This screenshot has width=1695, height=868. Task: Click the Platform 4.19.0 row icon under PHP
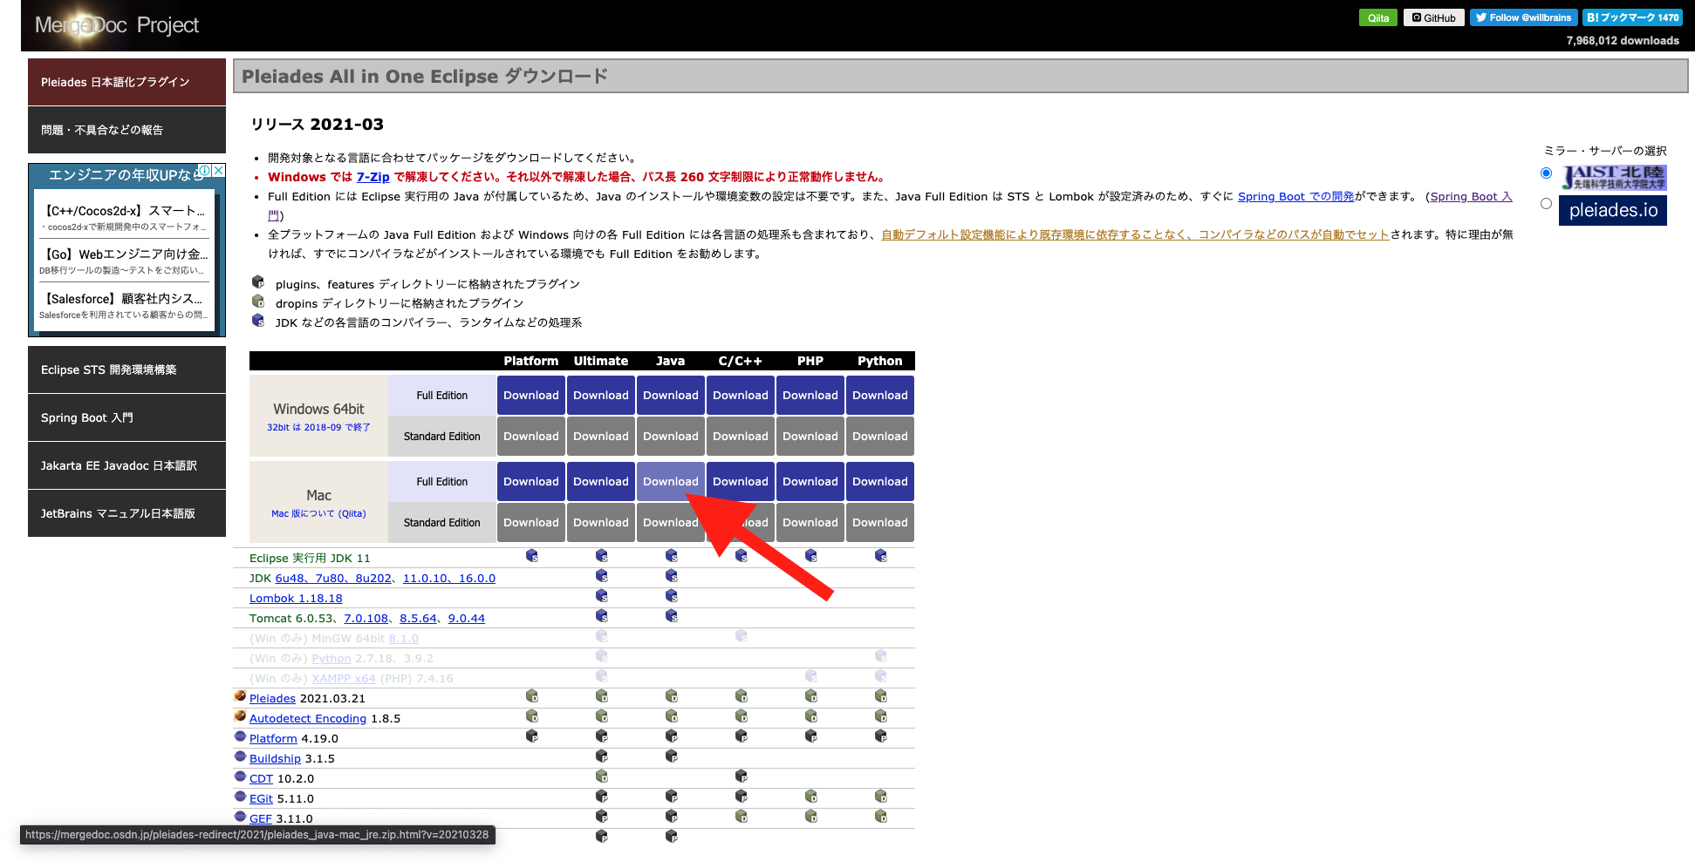click(811, 736)
